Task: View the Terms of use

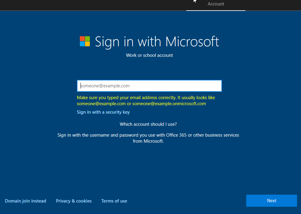Action: [114, 201]
